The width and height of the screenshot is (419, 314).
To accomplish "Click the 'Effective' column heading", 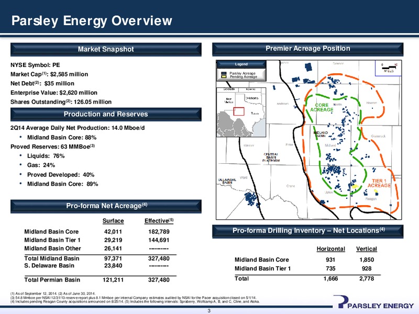I will [159, 221].
